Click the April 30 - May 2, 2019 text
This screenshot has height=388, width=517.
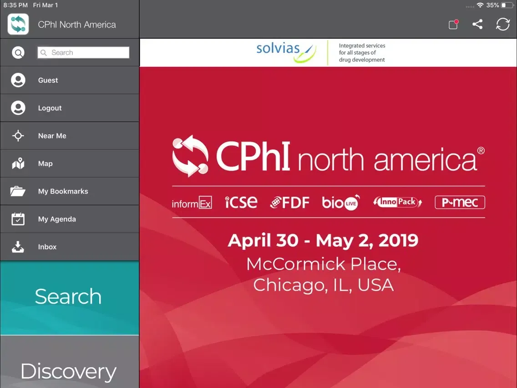pos(323,240)
